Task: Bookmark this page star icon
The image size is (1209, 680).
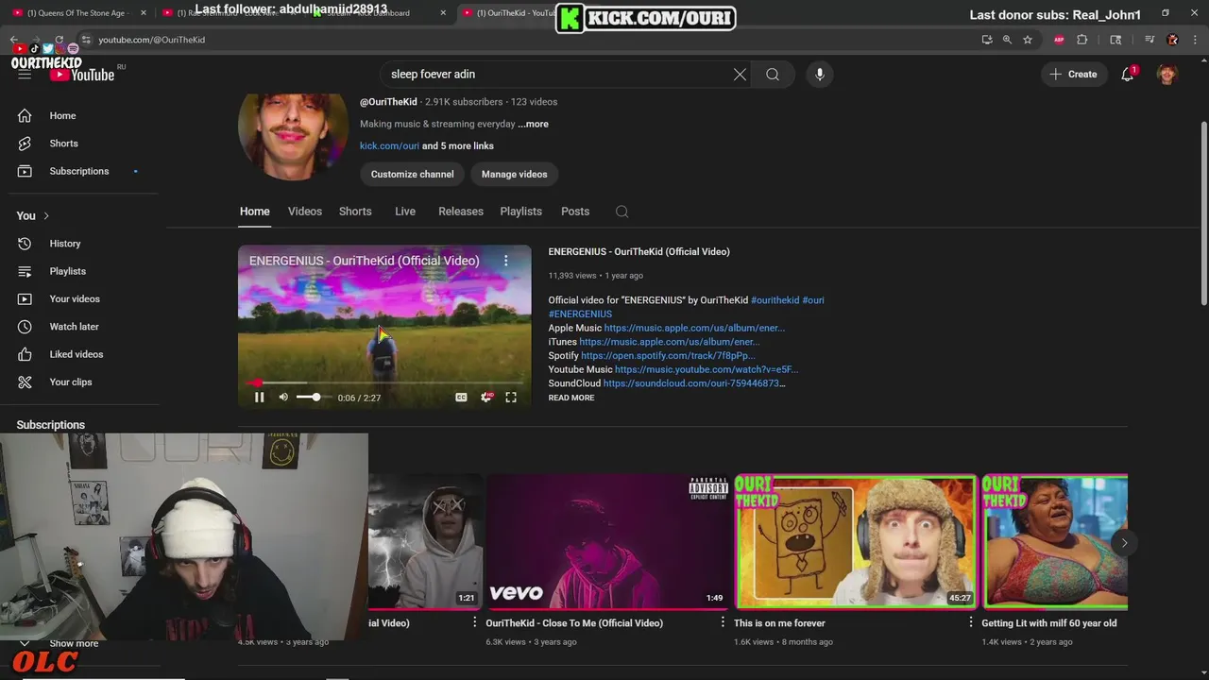Action: [1028, 40]
